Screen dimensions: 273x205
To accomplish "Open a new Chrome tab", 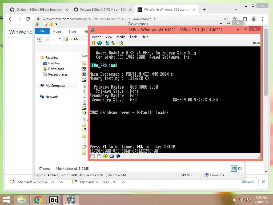I will click(204, 10).
